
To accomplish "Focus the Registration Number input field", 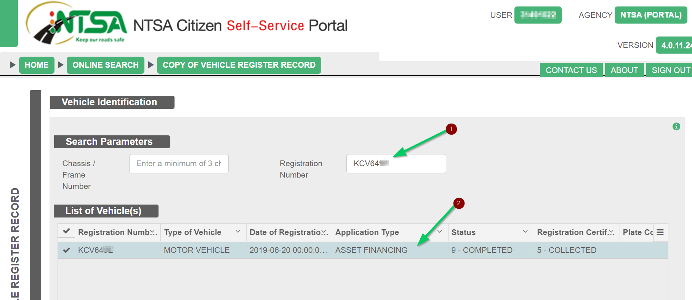I will click(x=396, y=163).
